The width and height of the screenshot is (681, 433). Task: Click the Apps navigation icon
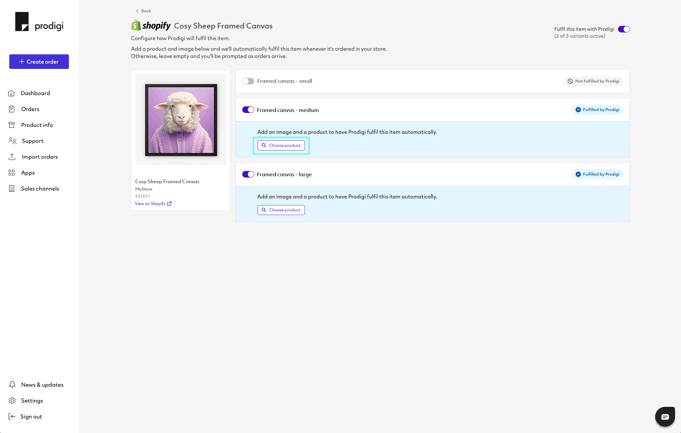pos(12,173)
